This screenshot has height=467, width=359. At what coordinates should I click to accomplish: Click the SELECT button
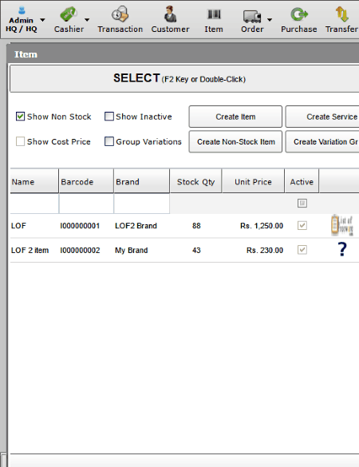184,79
